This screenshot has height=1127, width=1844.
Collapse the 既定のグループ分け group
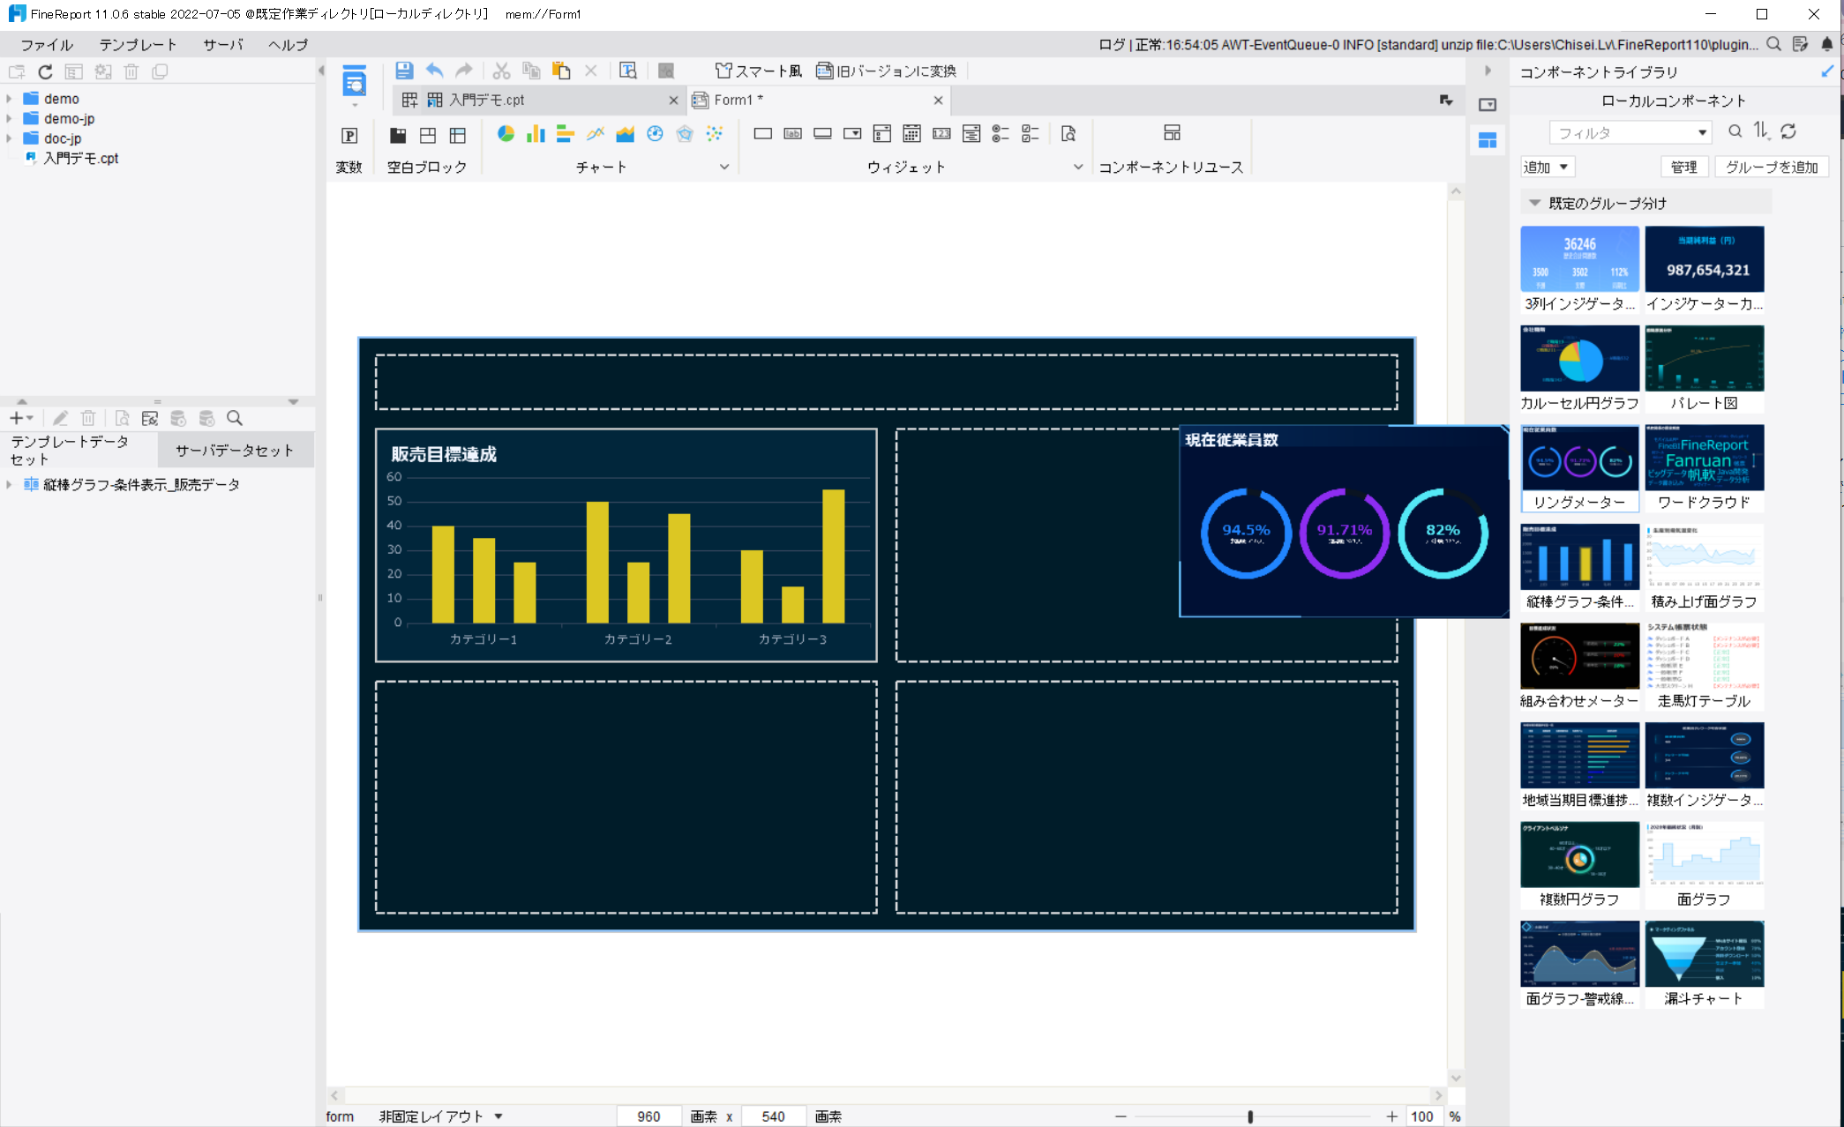pos(1534,203)
